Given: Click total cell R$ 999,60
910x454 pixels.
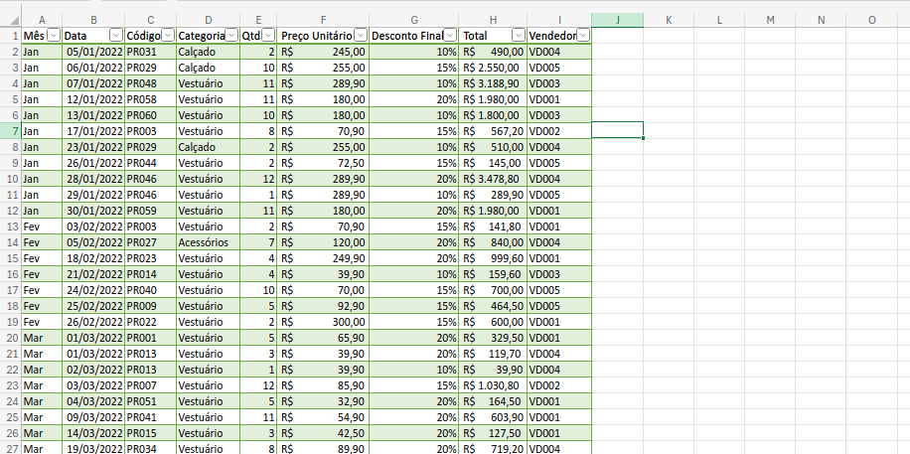Looking at the screenshot, I should (493, 257).
